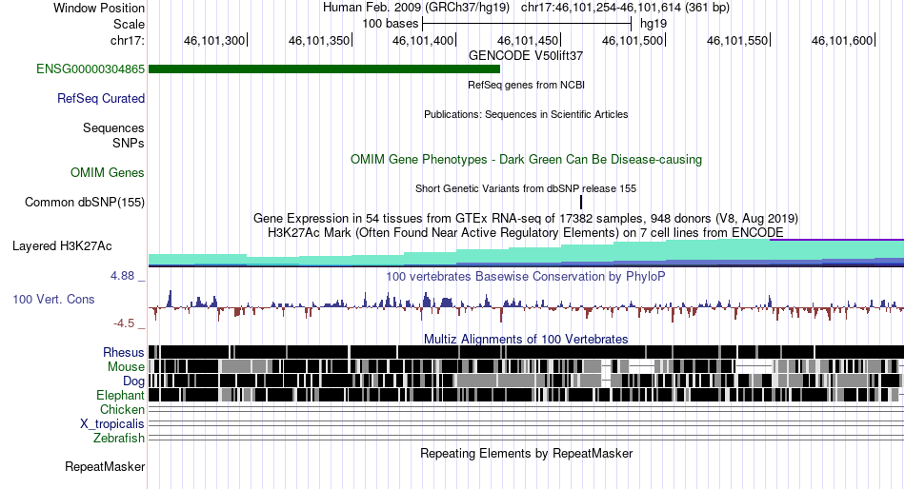Image resolution: width=905 pixels, height=489 pixels.
Task: Click Multiz Alignments of 100 Vertebrates title
Action: [x=526, y=339]
